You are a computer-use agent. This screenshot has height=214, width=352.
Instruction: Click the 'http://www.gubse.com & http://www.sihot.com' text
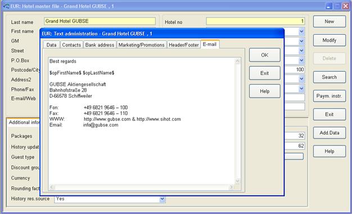click(x=132, y=119)
